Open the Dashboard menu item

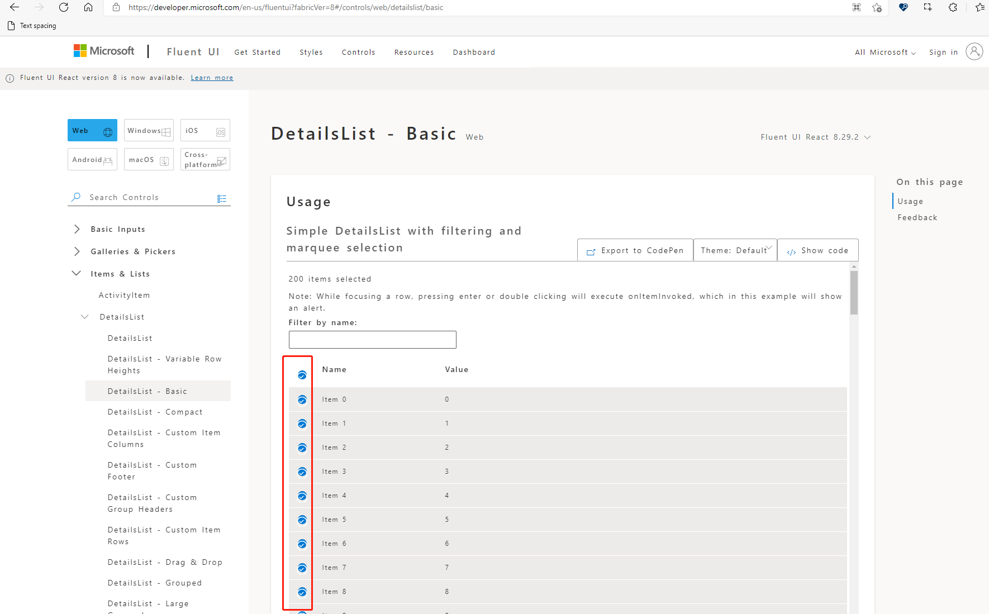474,52
